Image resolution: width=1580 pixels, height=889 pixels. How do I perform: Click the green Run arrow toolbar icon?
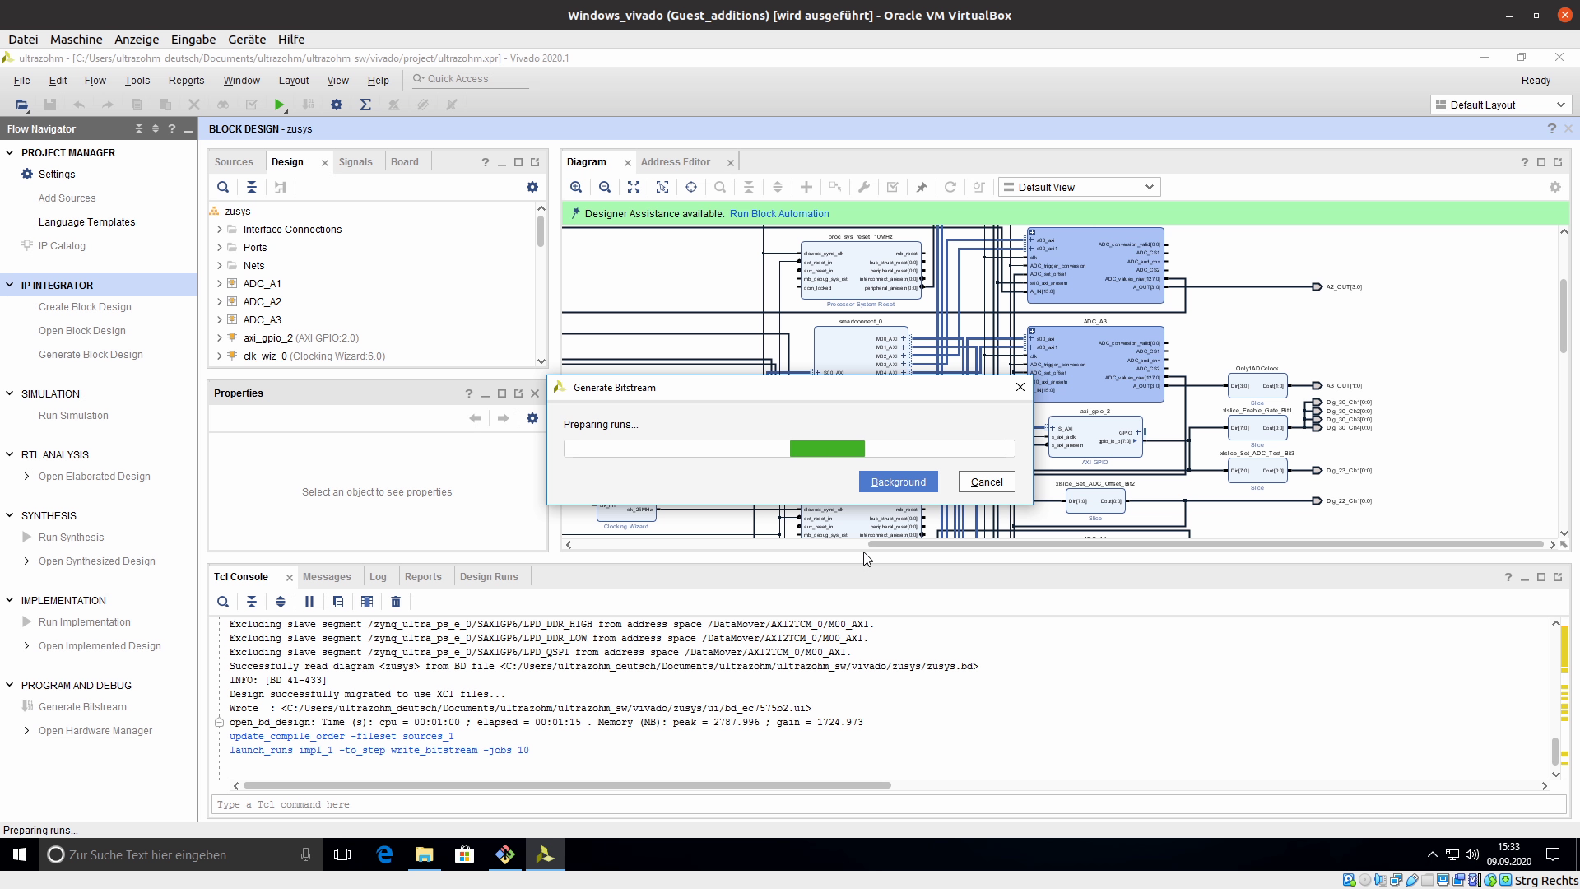280,105
